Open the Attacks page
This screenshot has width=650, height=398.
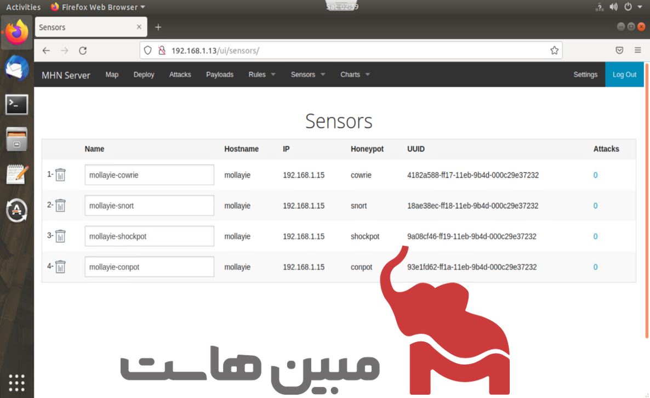[x=180, y=75]
